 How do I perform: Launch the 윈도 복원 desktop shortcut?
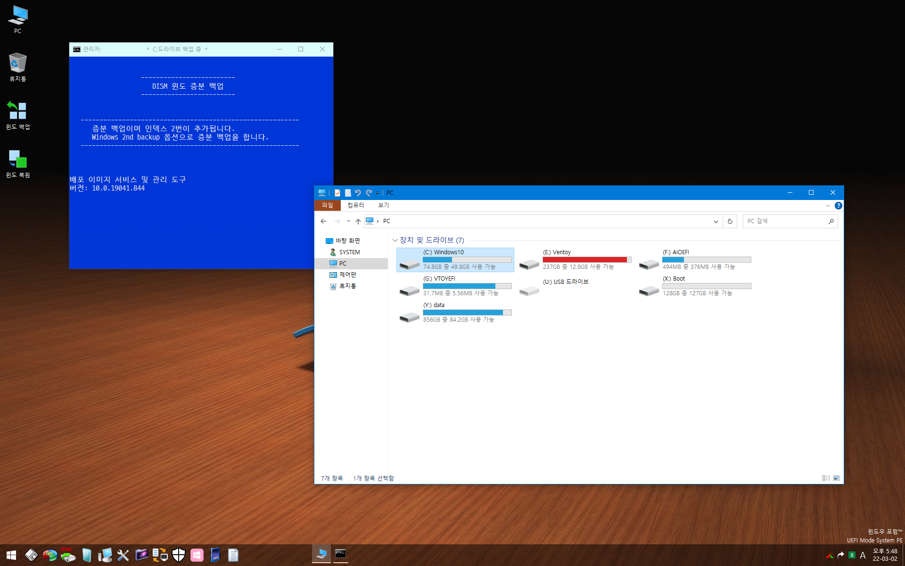coord(17,164)
